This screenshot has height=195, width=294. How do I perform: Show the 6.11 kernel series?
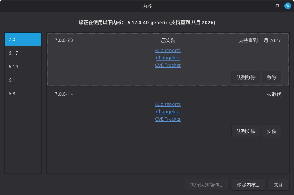(23, 80)
